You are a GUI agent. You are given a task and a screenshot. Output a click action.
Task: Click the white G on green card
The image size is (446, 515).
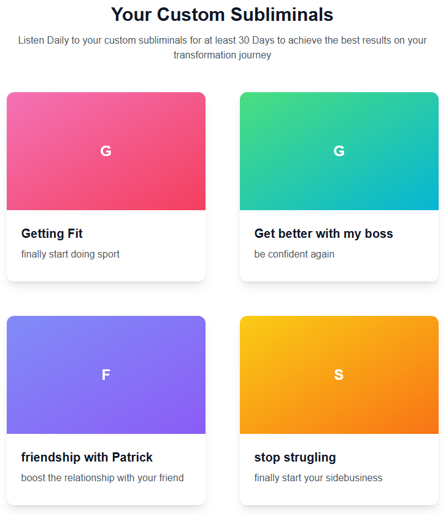[339, 151]
